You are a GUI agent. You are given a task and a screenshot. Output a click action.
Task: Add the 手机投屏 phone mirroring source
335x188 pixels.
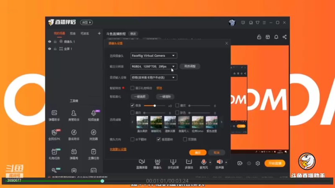point(173,164)
